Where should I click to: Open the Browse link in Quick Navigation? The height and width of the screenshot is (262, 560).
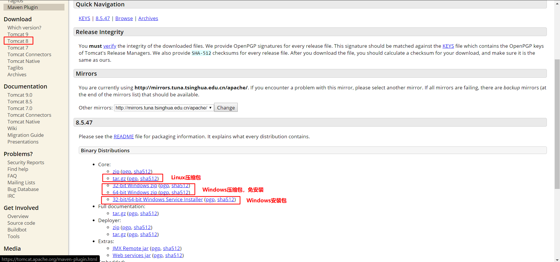[x=124, y=18]
